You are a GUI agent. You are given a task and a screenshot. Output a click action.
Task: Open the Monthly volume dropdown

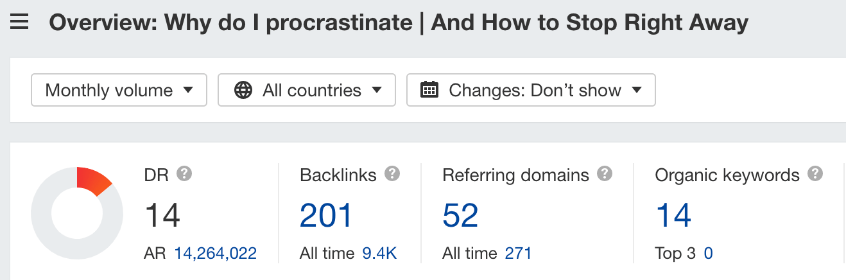(119, 90)
